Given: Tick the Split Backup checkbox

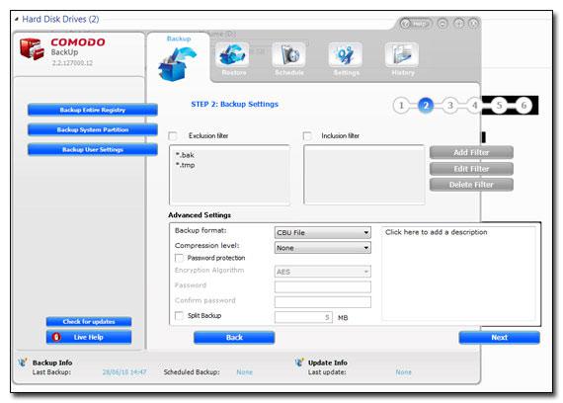Looking at the screenshot, I should (179, 316).
